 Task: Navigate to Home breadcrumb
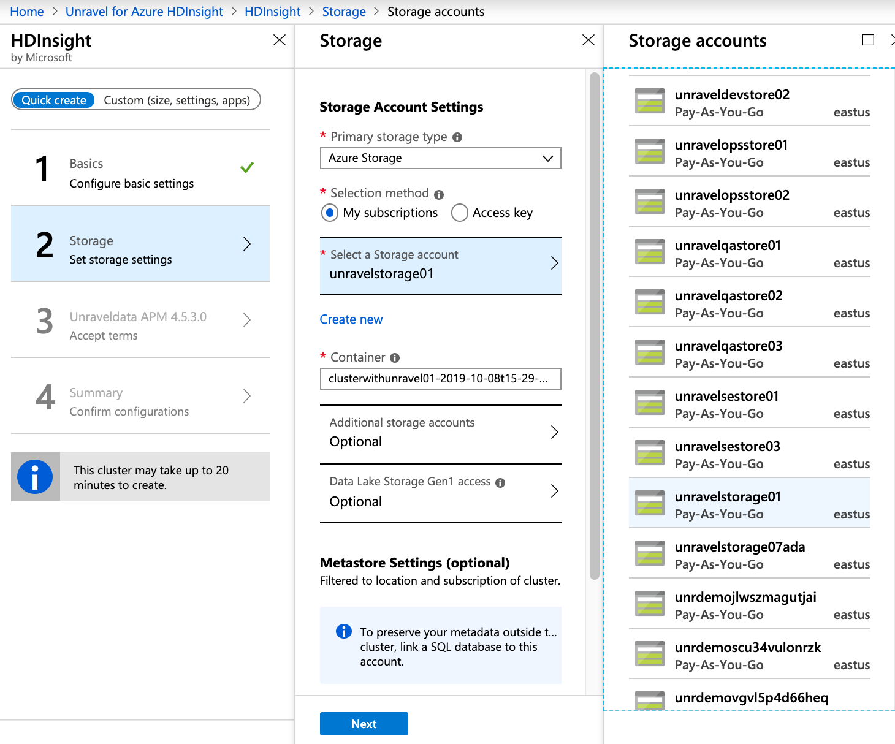click(27, 12)
